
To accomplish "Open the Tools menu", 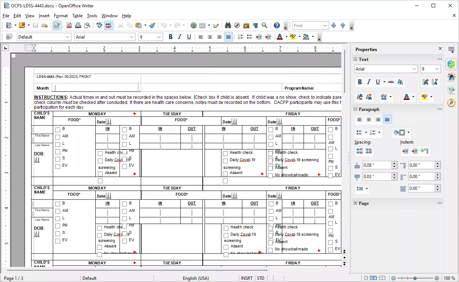I will pos(92,16).
